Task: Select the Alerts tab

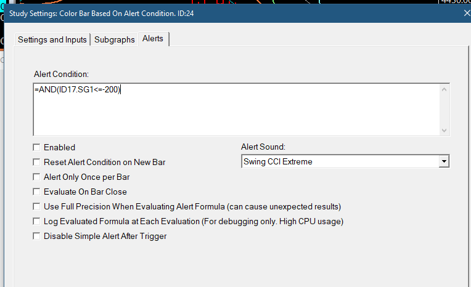Action: (153, 38)
